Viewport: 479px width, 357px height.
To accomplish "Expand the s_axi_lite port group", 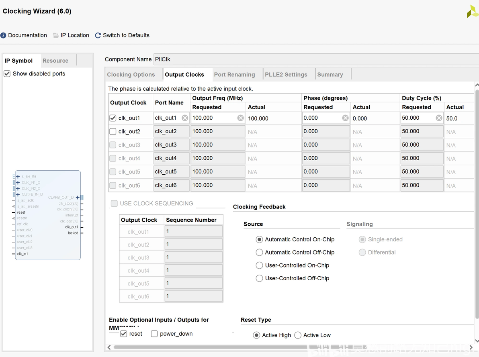I will point(18,177).
